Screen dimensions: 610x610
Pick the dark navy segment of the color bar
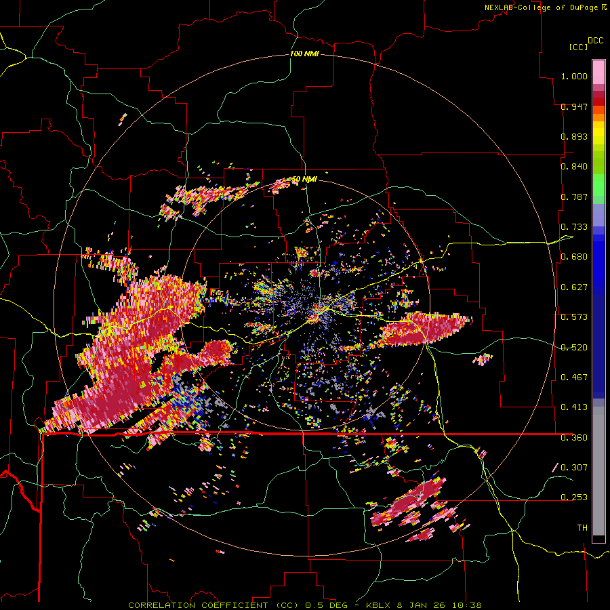[x=598, y=346]
